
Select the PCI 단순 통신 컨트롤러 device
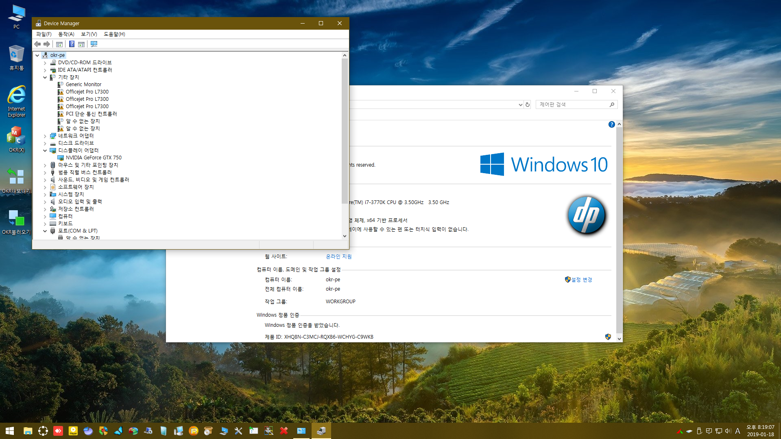(91, 114)
